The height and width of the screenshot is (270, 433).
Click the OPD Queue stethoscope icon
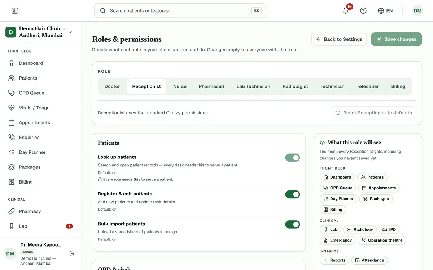click(x=12, y=93)
